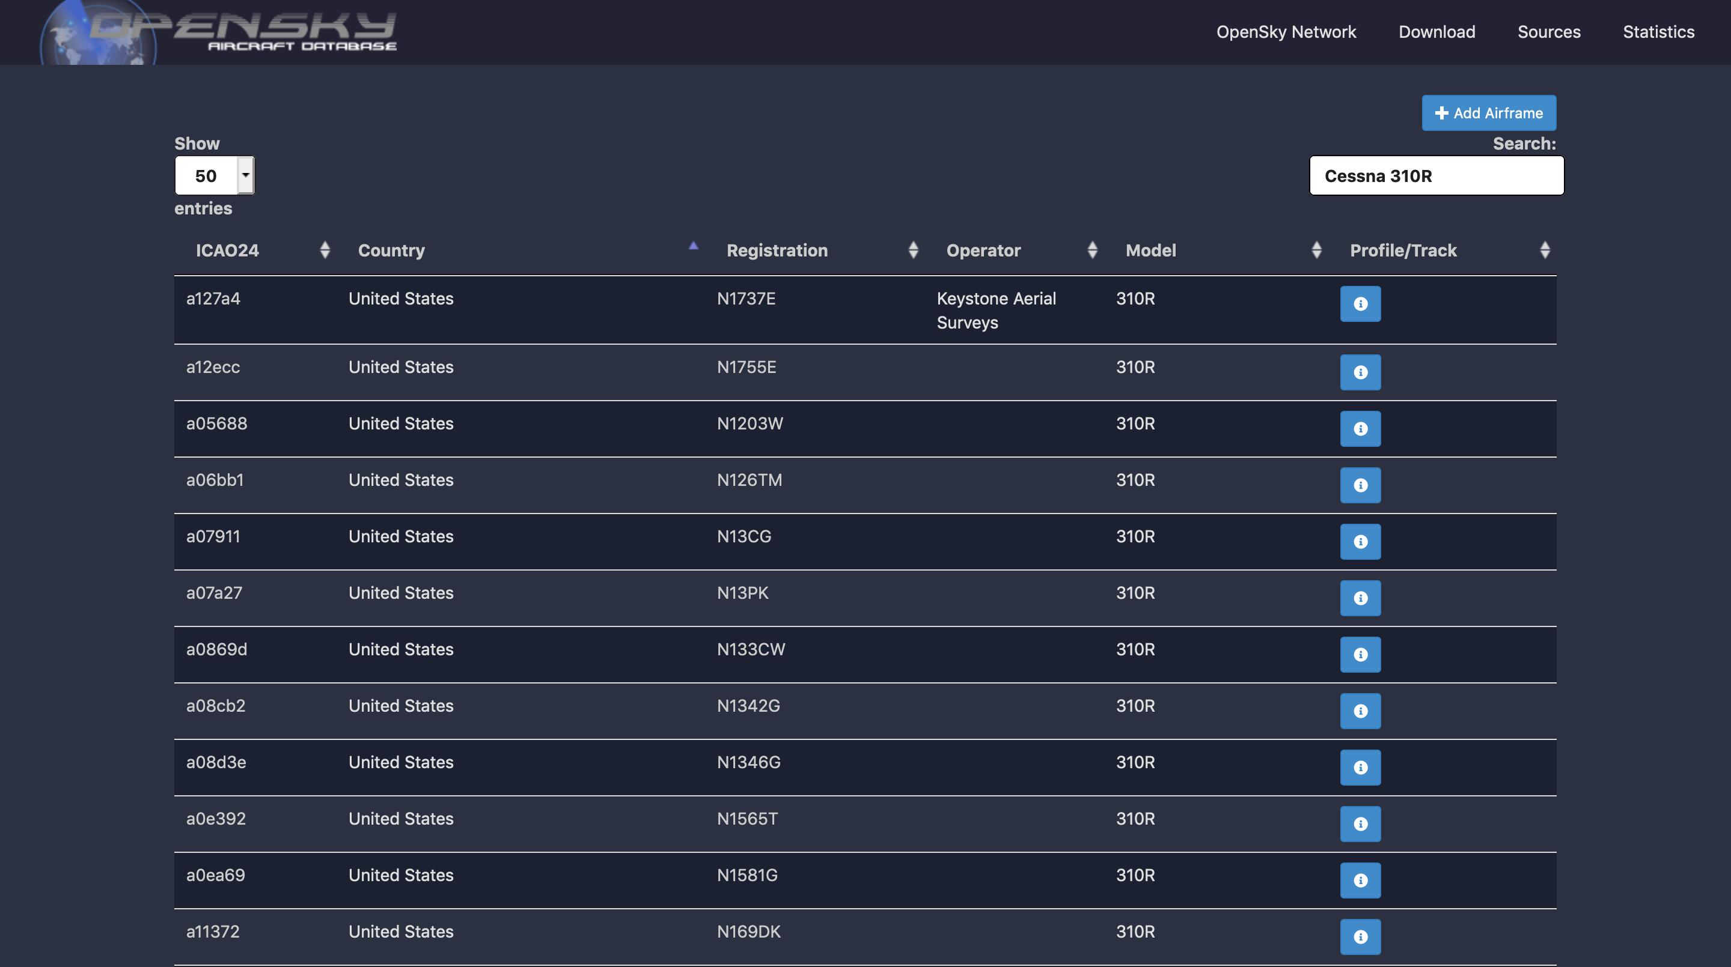The width and height of the screenshot is (1731, 967).
Task: Sort table by Model column
Action: [x=1217, y=250]
